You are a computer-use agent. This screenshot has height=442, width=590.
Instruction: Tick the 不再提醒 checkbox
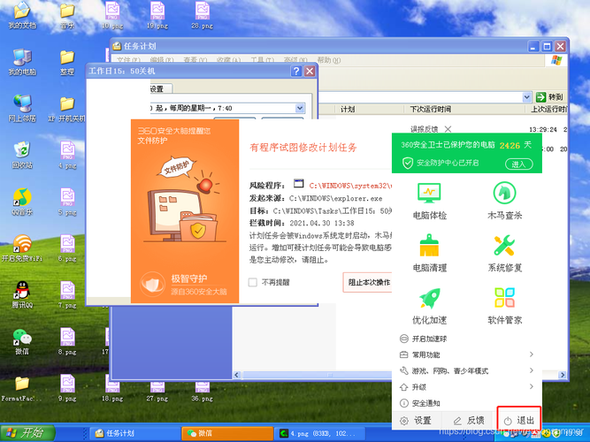(x=253, y=282)
